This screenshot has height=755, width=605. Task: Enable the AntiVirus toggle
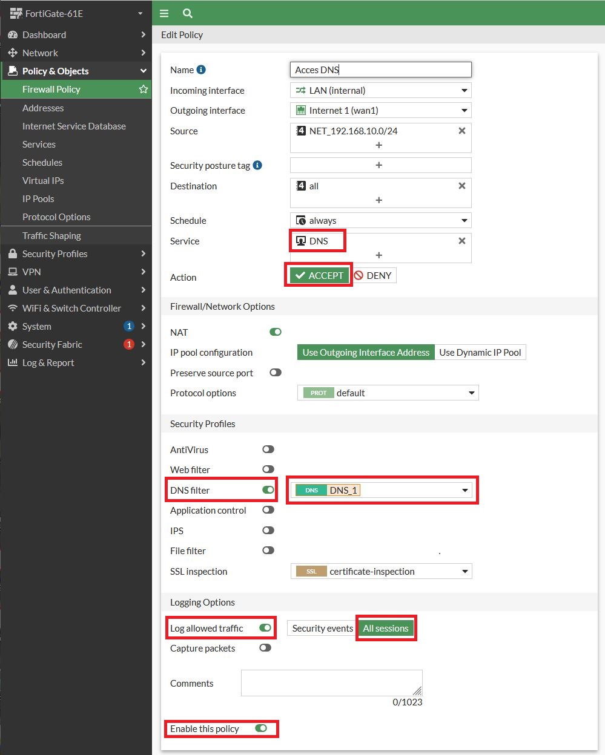click(268, 449)
